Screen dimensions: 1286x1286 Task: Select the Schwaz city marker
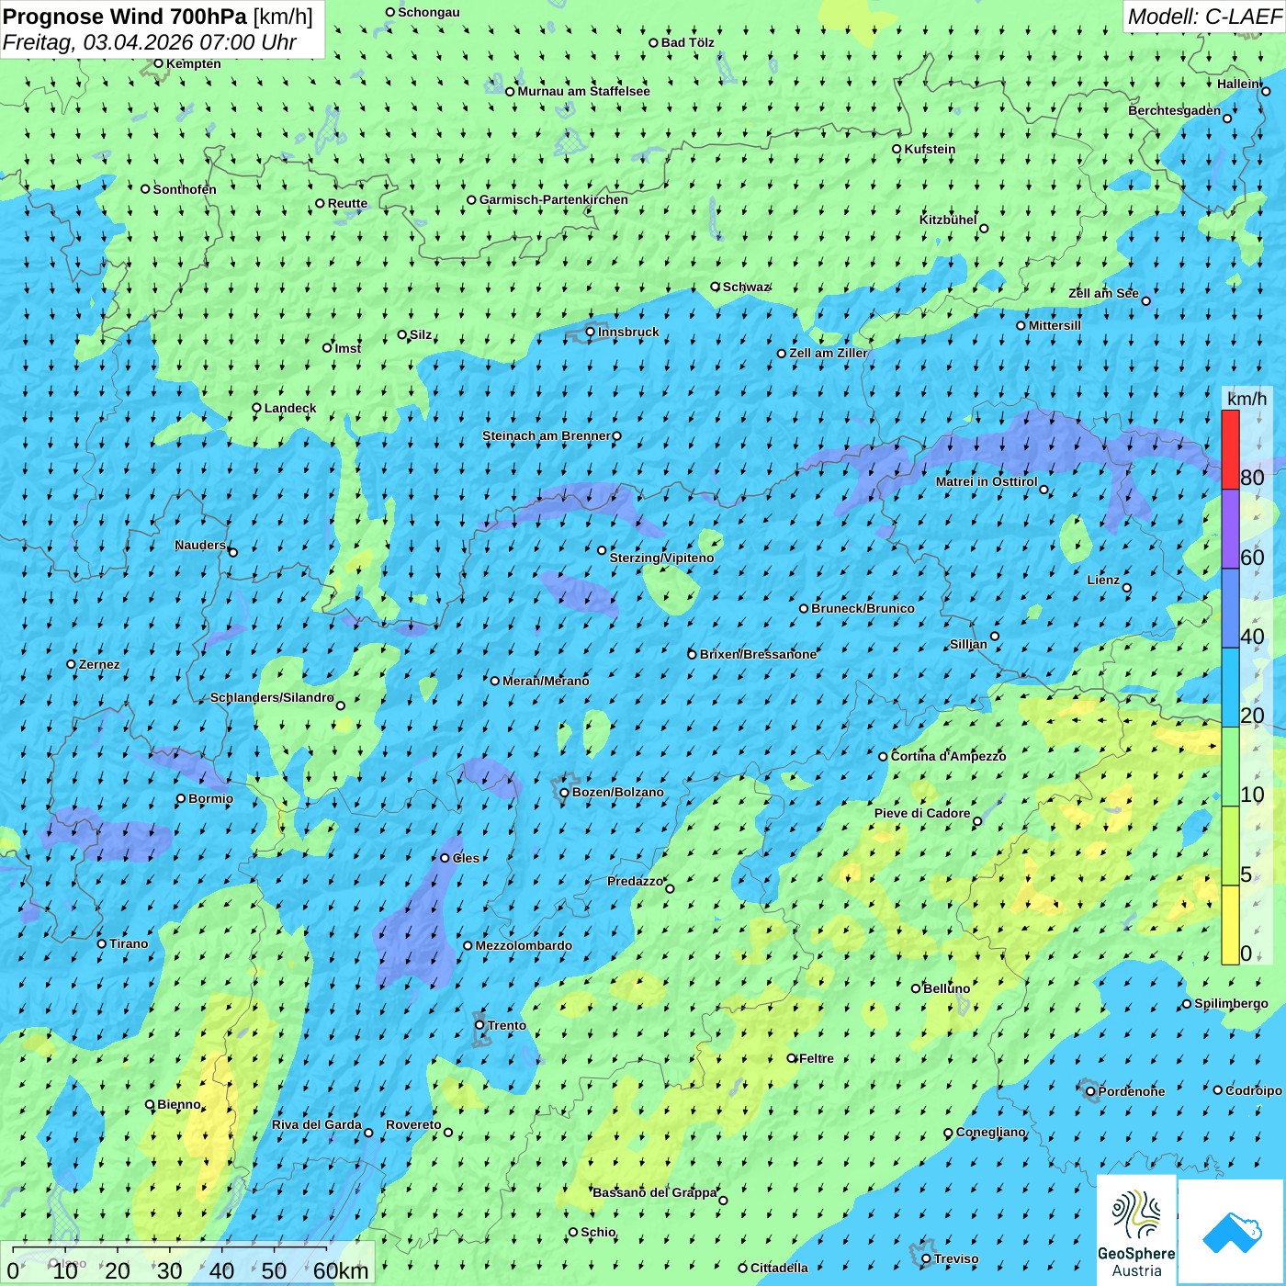715,287
